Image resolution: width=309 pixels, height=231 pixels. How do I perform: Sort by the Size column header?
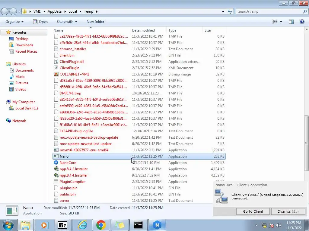tap(215, 30)
